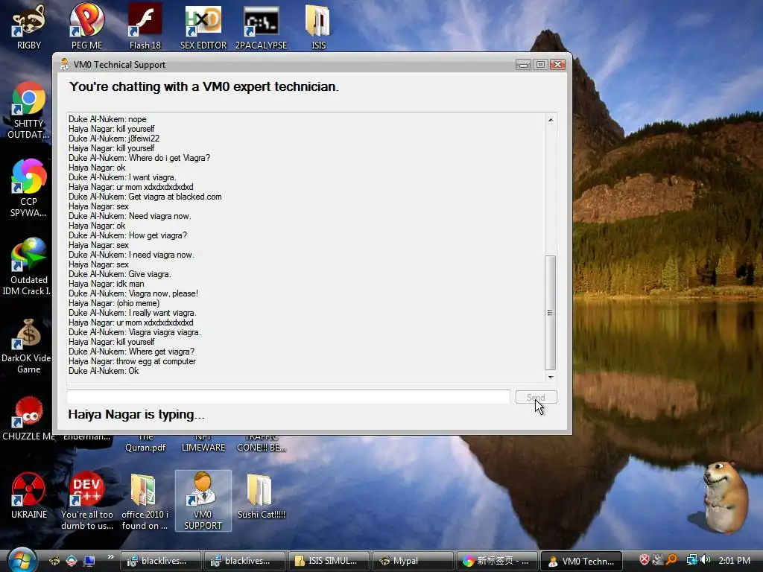Open the UKRAINE radiation icon shortcut
Image resolution: width=763 pixels, height=572 pixels.
[x=29, y=496]
